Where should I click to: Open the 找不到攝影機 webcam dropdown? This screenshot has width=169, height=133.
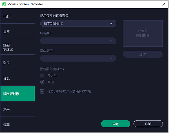[x=78, y=23]
